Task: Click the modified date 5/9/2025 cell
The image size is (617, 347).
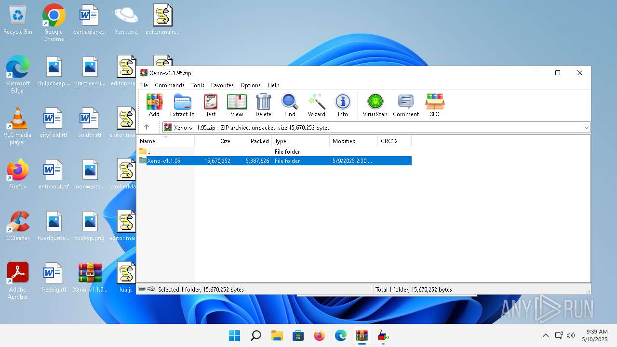Action: tap(352, 161)
